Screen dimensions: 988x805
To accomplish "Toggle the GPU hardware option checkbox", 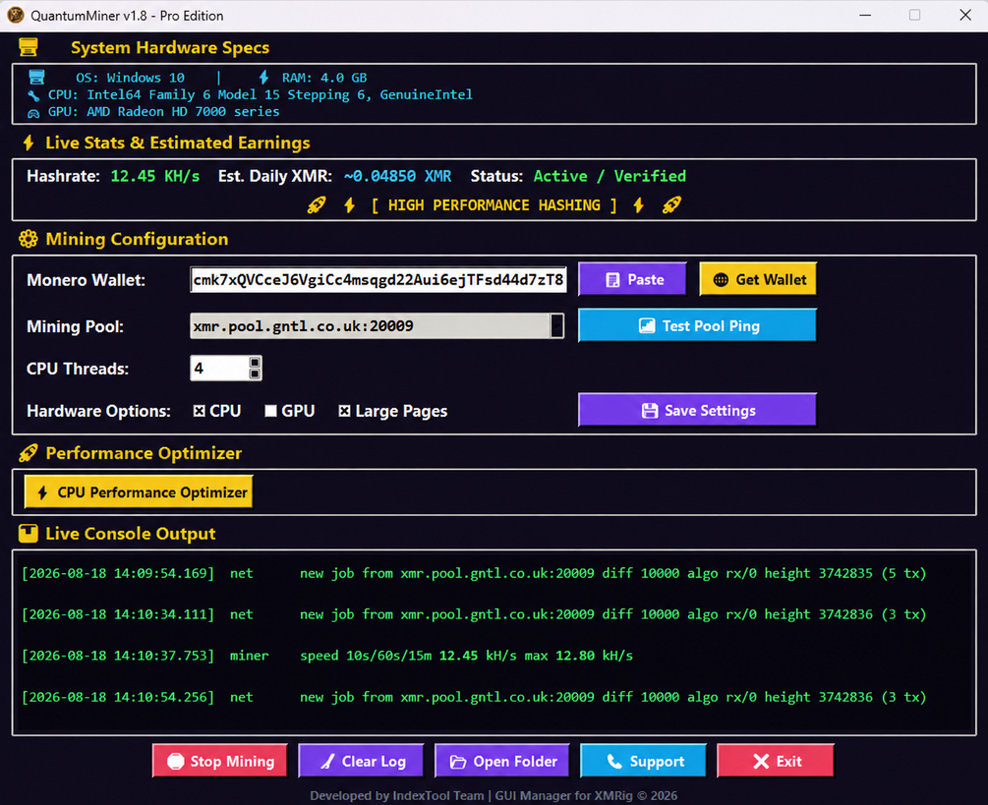I will tap(271, 411).
